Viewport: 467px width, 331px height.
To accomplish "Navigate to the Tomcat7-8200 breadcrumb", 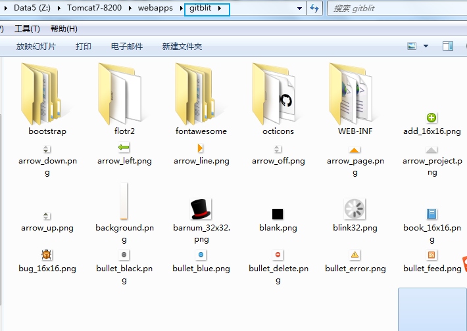I will point(94,8).
